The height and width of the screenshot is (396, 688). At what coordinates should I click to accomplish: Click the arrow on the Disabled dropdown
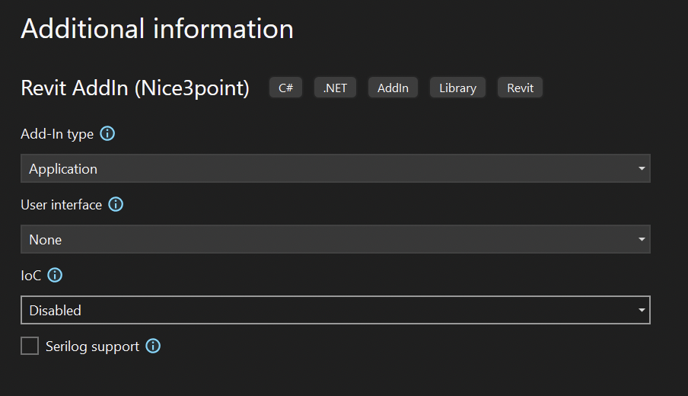pos(641,310)
